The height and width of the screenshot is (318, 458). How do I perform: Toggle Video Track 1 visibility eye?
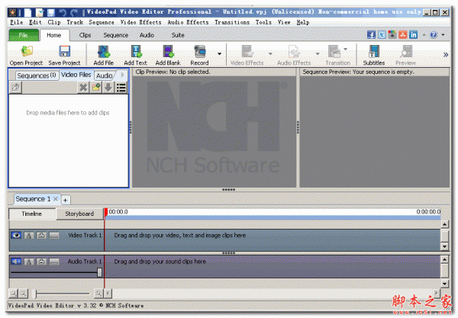tap(16, 235)
